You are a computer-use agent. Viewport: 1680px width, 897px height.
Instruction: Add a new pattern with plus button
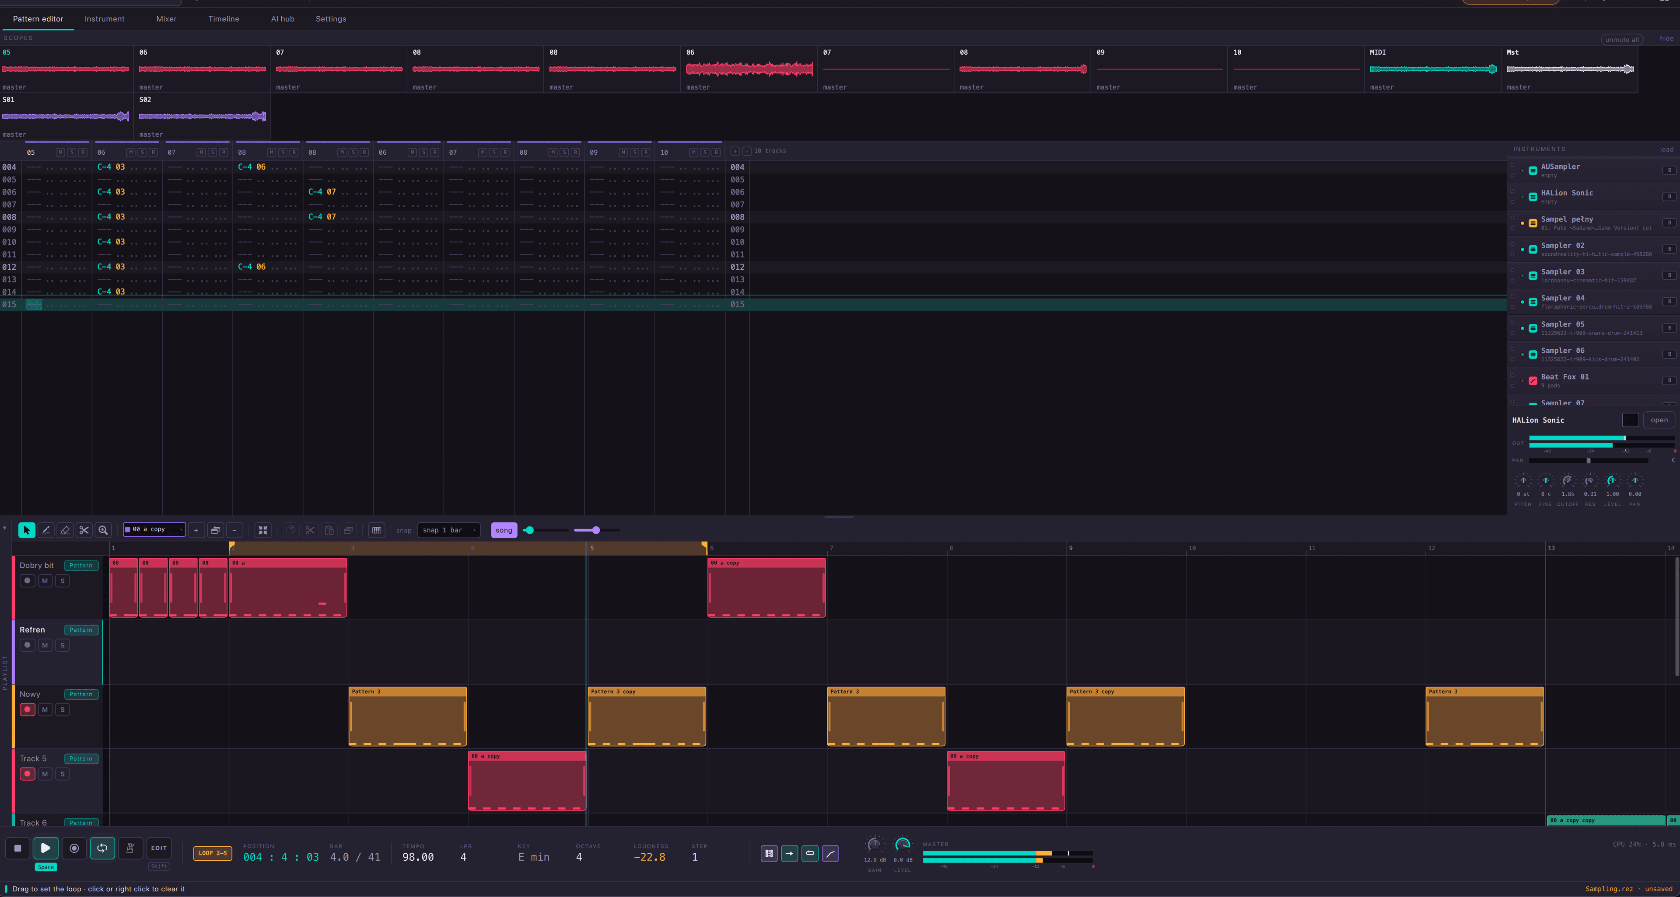(196, 530)
